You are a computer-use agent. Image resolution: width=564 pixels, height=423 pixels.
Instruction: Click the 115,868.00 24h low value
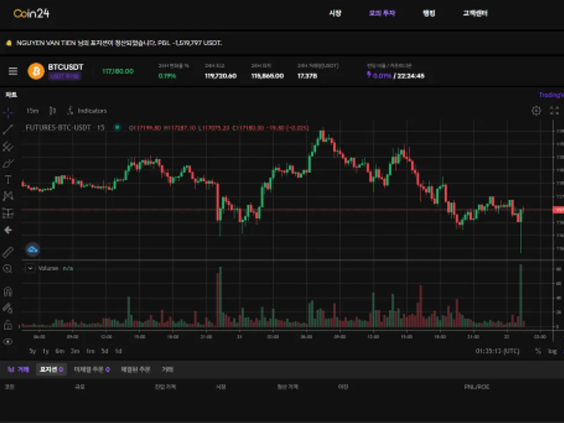click(267, 76)
